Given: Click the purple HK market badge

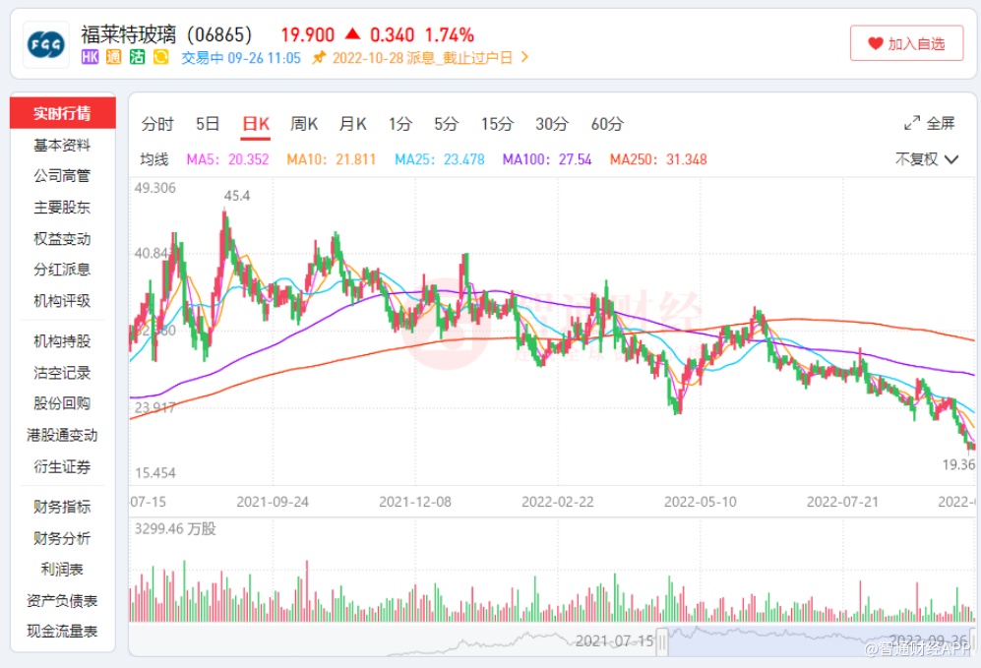Looking at the screenshot, I should click(x=91, y=57).
